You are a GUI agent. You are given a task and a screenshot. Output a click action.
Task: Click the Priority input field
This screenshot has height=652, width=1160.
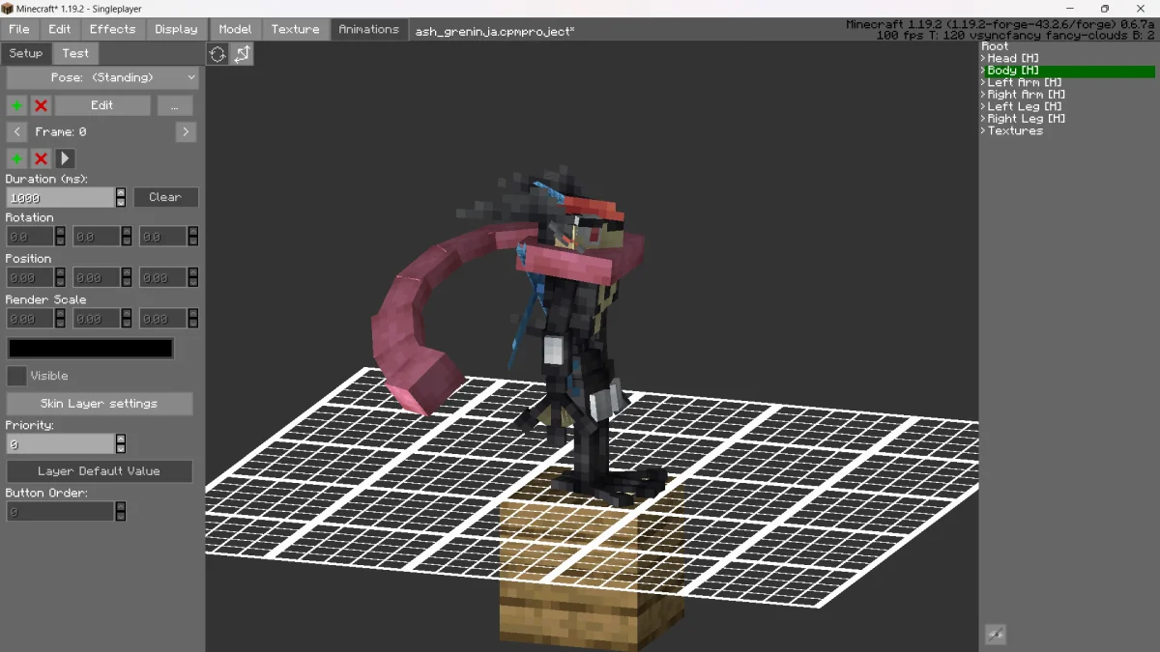[x=61, y=444]
